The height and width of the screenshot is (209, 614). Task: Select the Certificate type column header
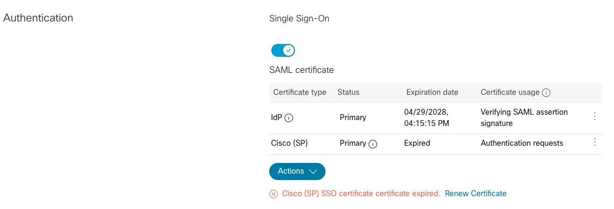tap(300, 92)
